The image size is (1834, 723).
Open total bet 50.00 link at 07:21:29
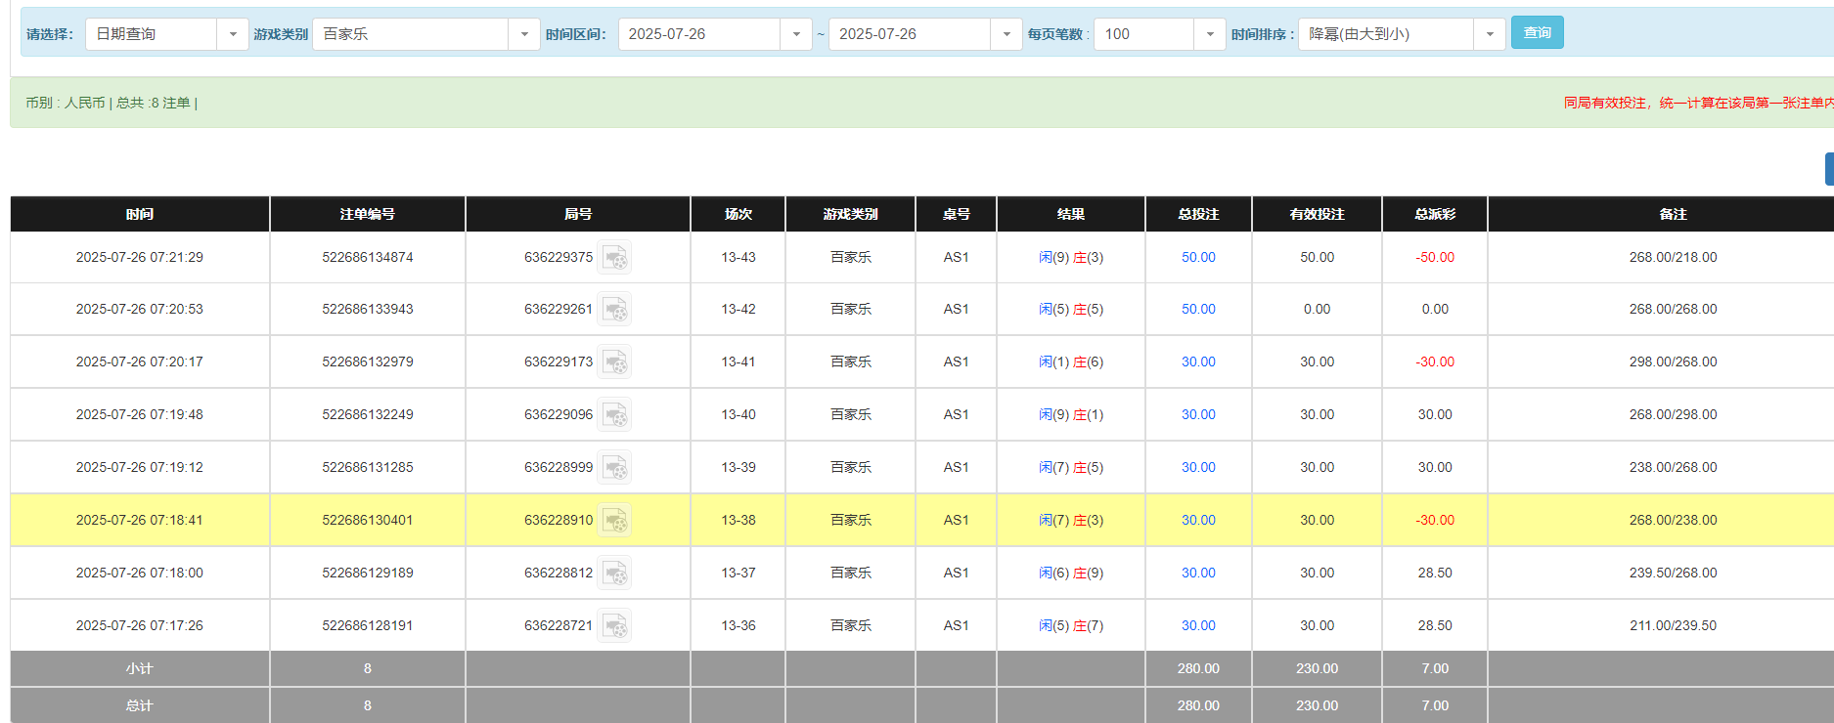click(1198, 258)
